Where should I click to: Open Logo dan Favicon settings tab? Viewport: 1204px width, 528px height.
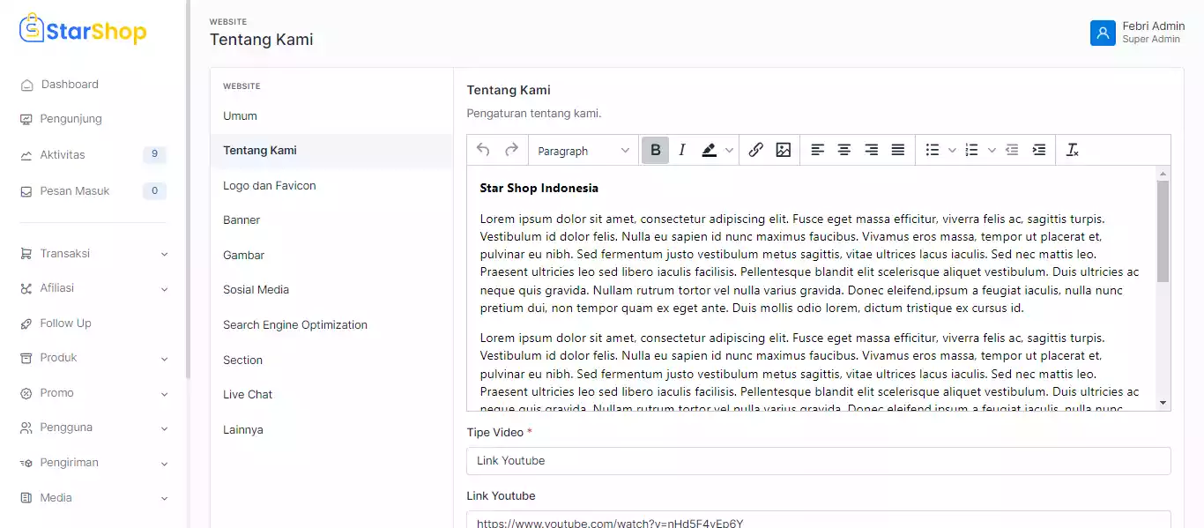(269, 186)
